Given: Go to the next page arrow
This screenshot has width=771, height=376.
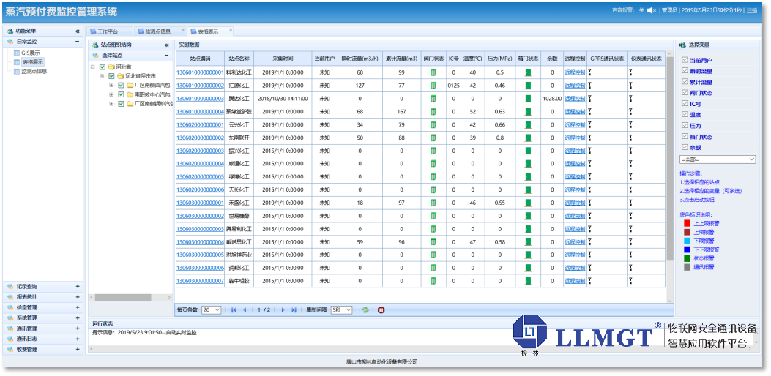Looking at the screenshot, I should tap(283, 310).
